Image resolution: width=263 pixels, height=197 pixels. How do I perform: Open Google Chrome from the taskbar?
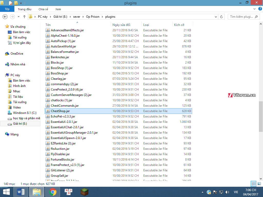pyautogui.click(x=53, y=192)
